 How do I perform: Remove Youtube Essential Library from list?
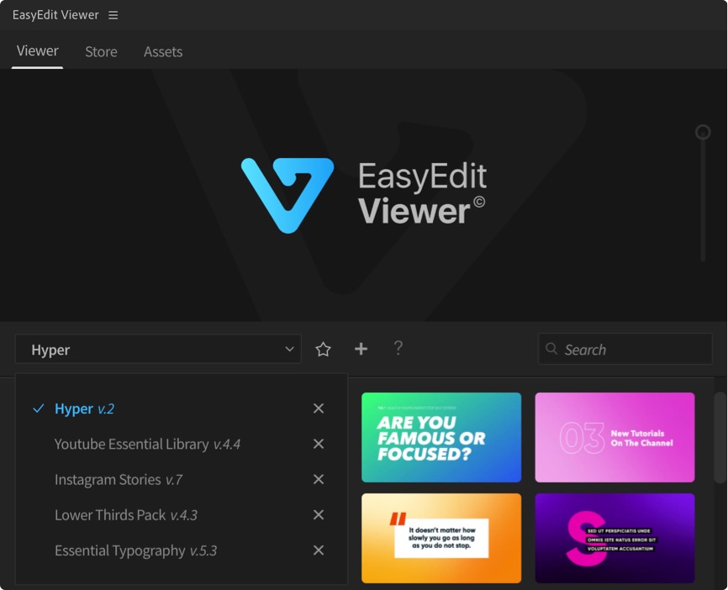tap(319, 444)
